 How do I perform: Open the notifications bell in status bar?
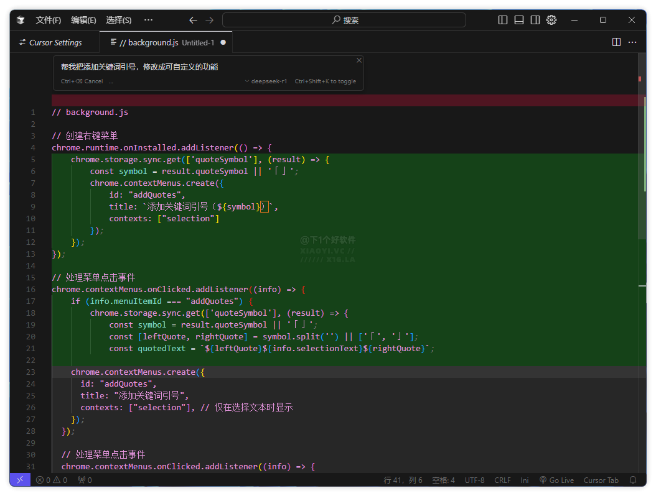[x=633, y=480]
